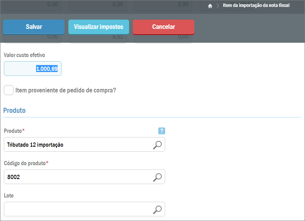This screenshot has width=305, height=221.
Task: Click the magnifier icon in the Produto field
Action: (157, 145)
